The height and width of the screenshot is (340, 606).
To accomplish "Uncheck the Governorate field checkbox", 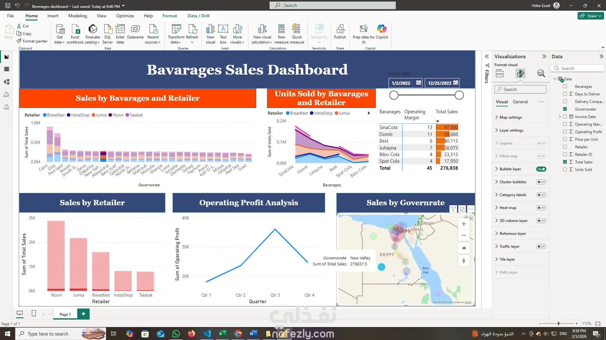I will click(x=565, y=109).
